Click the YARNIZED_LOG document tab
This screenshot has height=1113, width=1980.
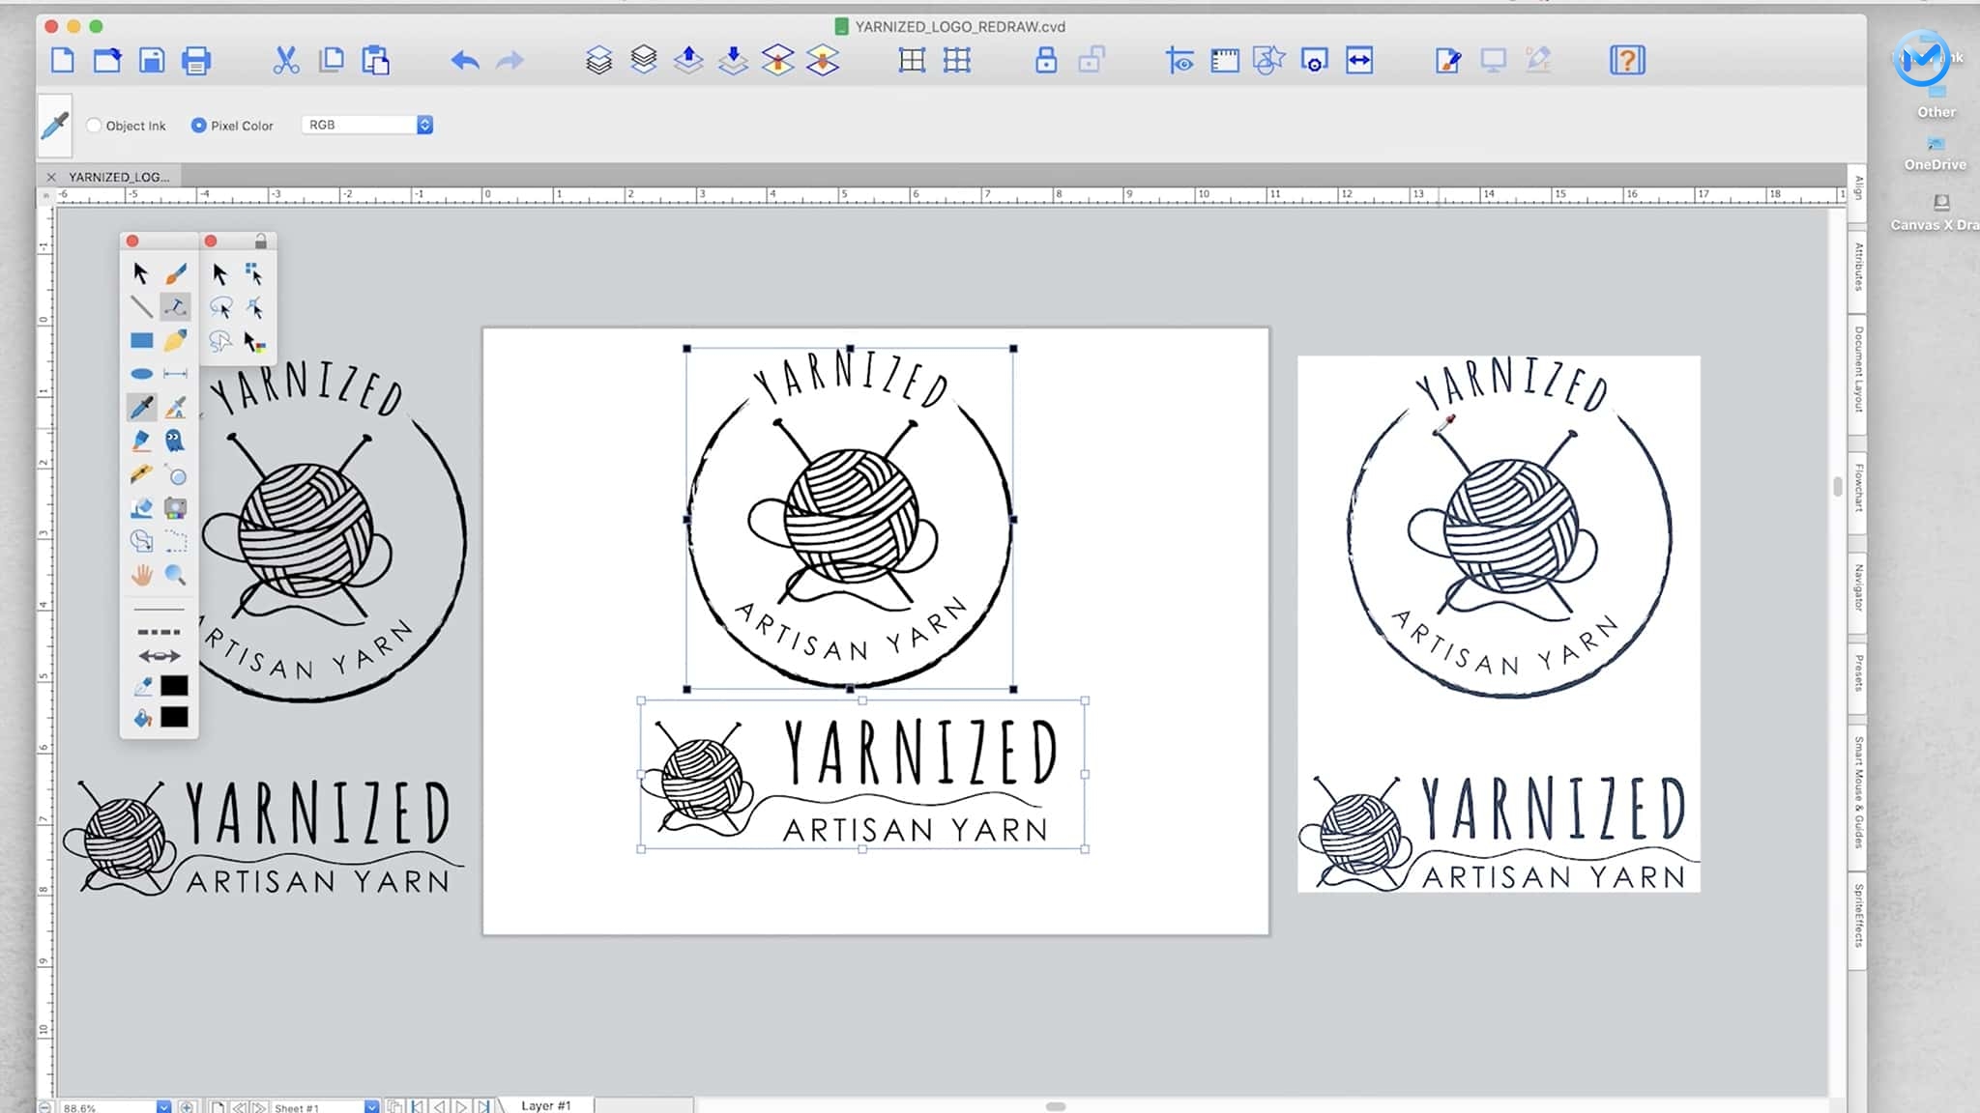[x=118, y=177]
